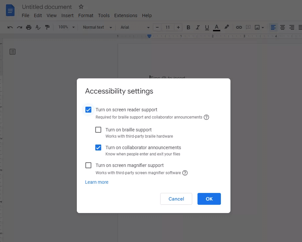Click the Paint format tool
The width and height of the screenshot is (302, 242).
pyautogui.click(x=47, y=27)
